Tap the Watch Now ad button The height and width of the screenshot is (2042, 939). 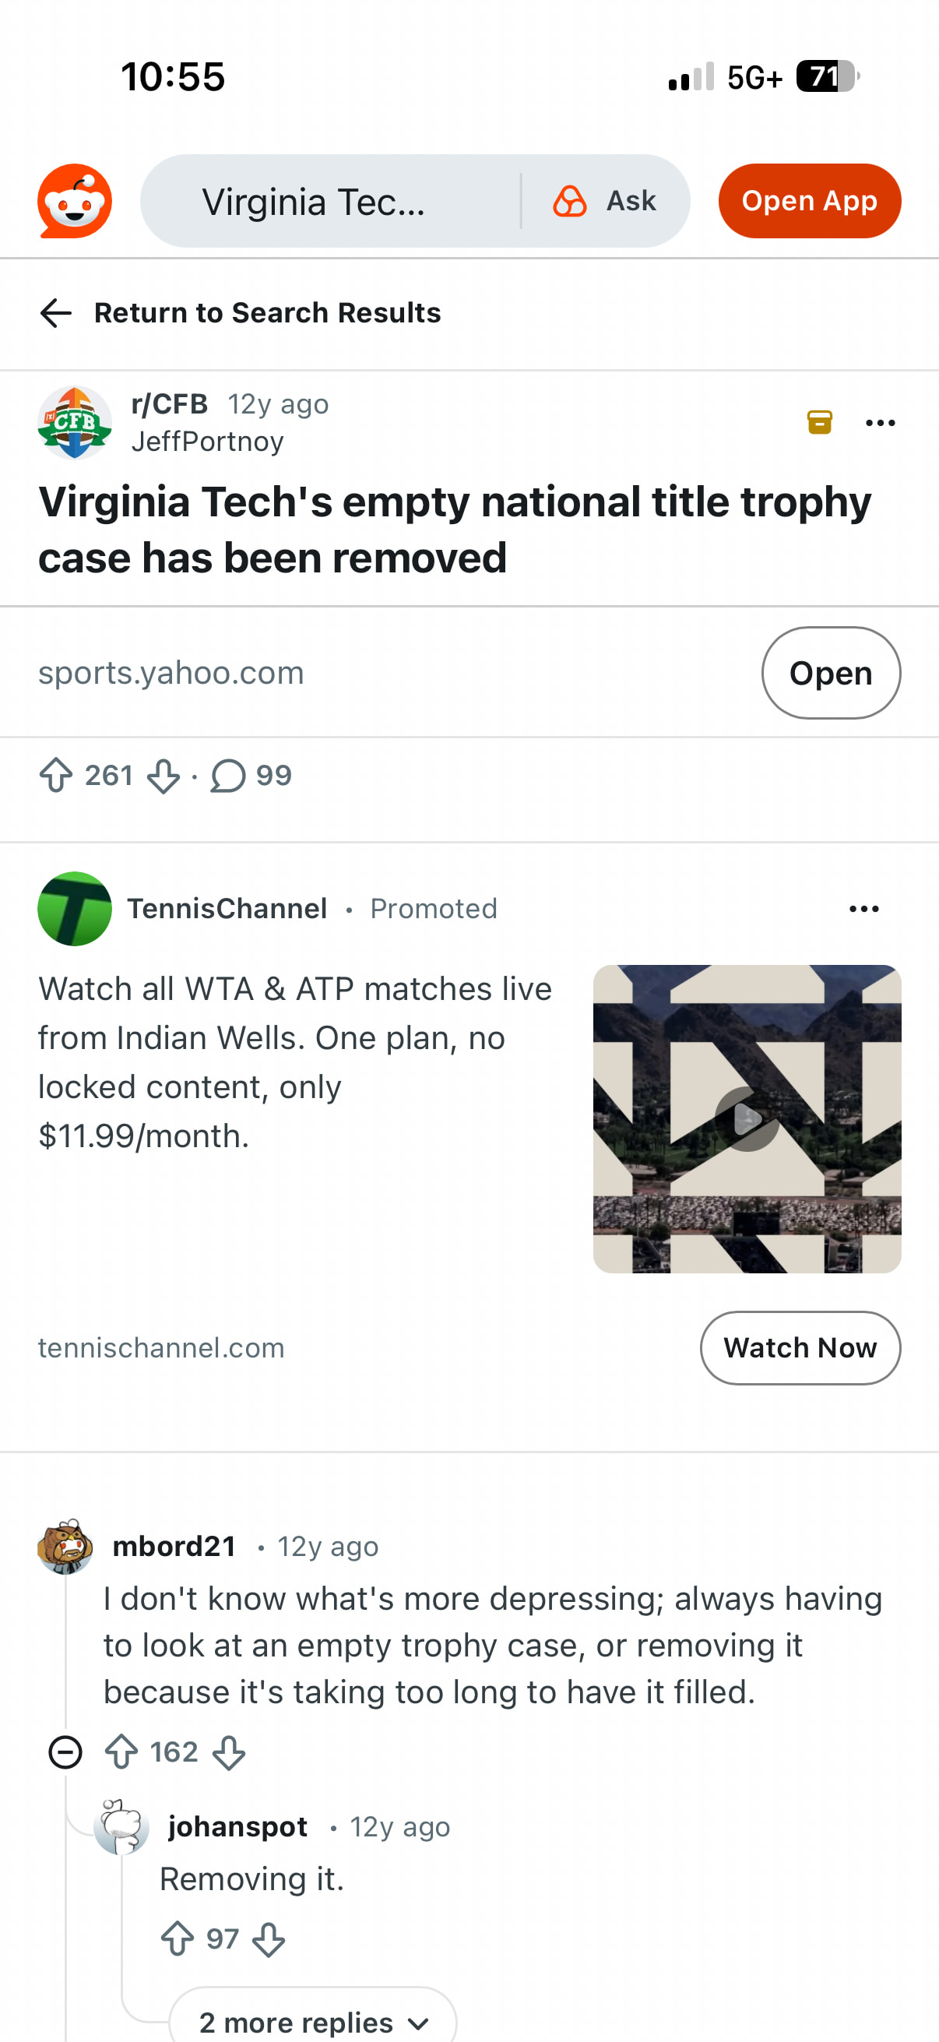click(x=800, y=1347)
